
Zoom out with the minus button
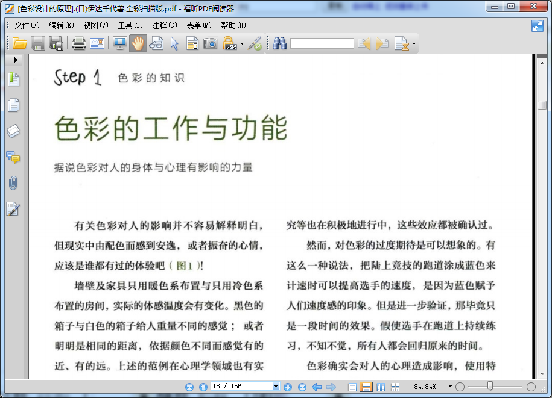click(460, 387)
